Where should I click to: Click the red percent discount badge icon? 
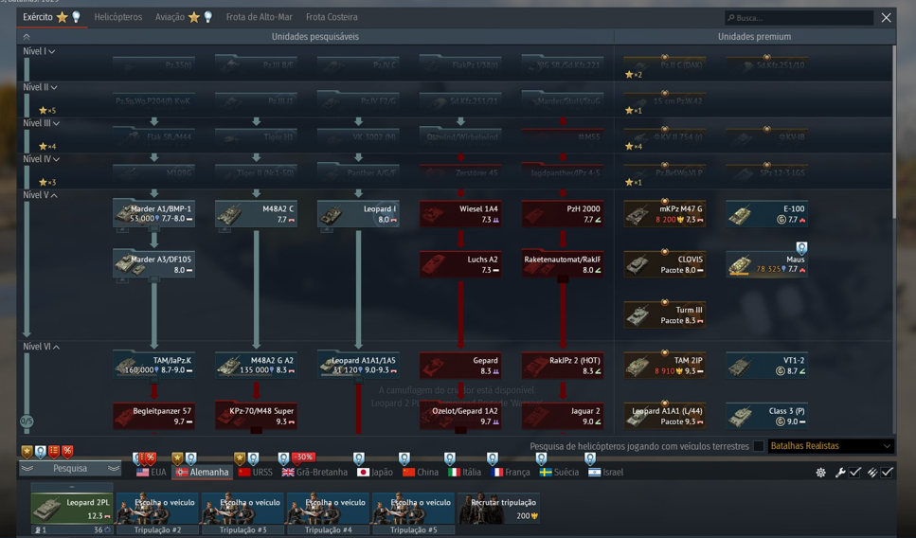[67, 451]
